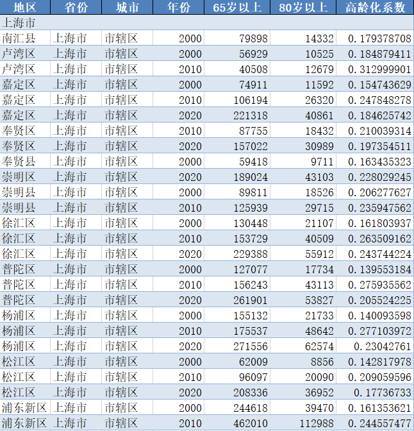This screenshot has width=414, height=431.
Task: Click the 年份 column header
Action: pos(179,7)
